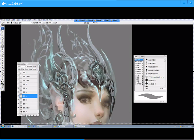Click new adjustment layer icon in layers panel

[28, 115]
